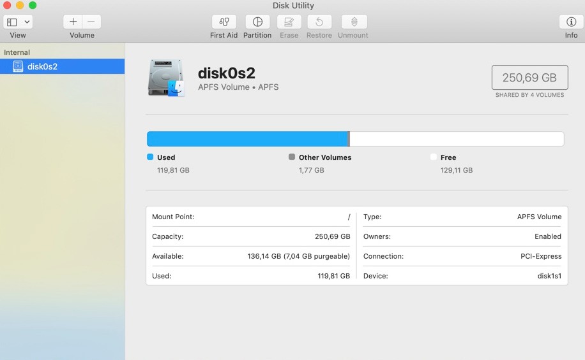Click the 'Disk Utility' window title
The image size is (585, 360).
tap(293, 6)
